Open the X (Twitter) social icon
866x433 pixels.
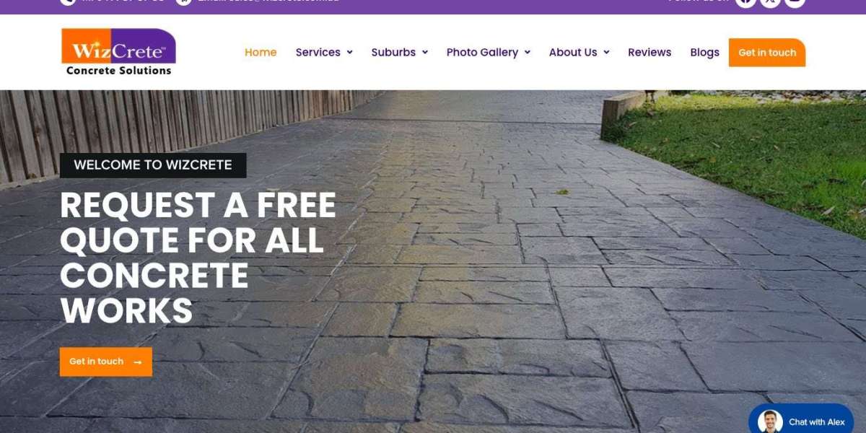770,1
